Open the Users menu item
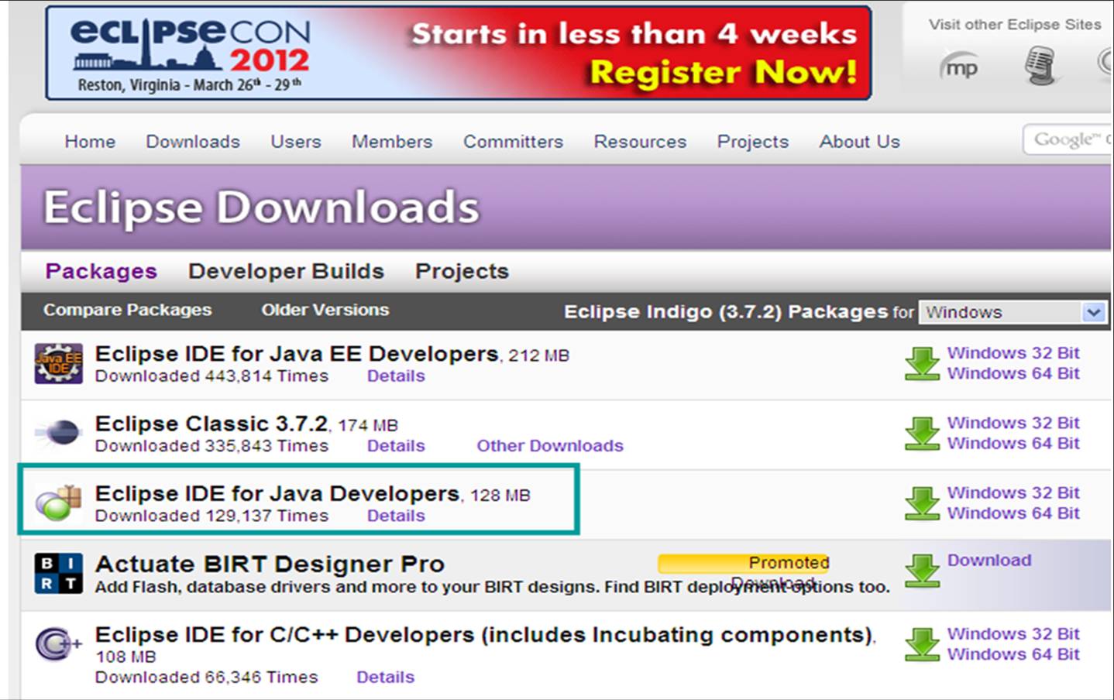1114x700 pixels. (296, 142)
